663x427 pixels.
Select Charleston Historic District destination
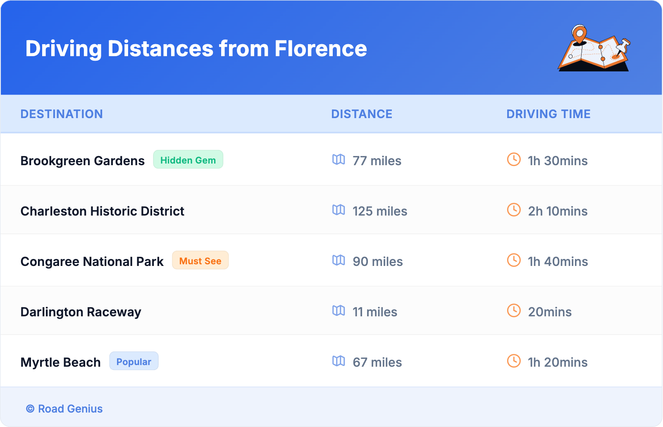102,211
